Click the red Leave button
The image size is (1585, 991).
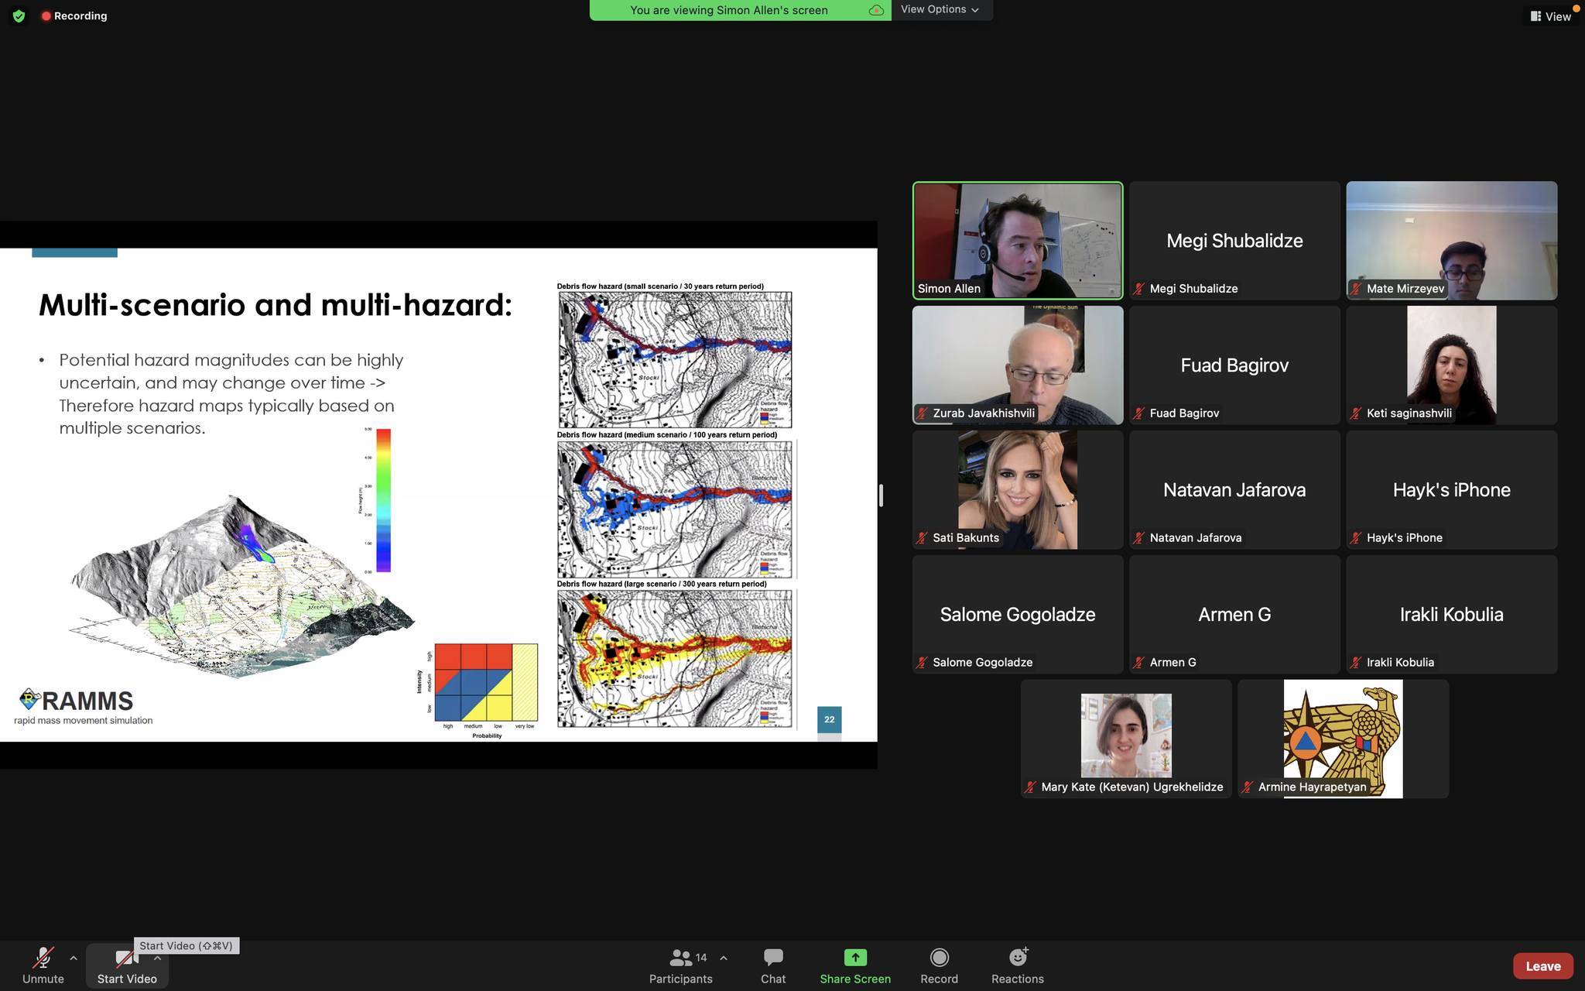(1542, 965)
